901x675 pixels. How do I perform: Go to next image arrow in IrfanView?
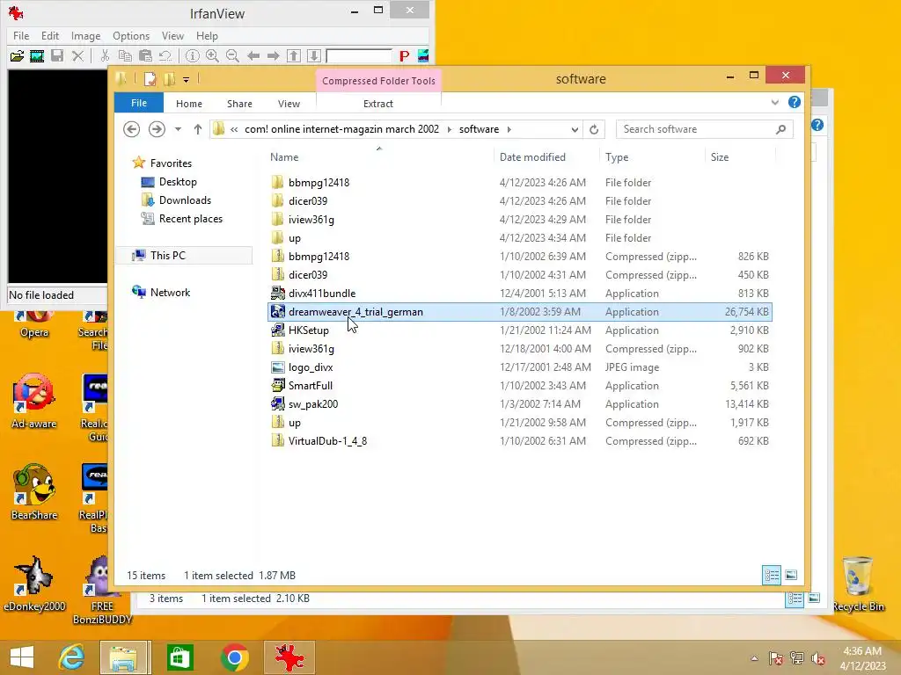pyautogui.click(x=273, y=55)
